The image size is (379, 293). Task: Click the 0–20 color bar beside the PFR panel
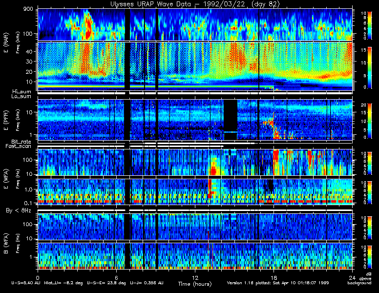point(370,121)
